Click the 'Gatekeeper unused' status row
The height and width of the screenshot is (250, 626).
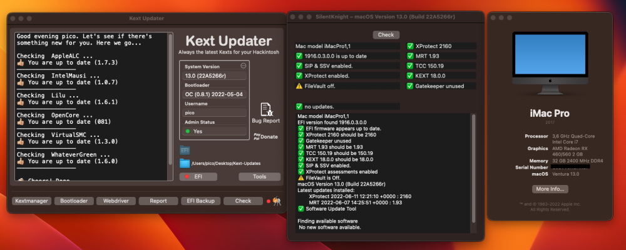coord(441,86)
